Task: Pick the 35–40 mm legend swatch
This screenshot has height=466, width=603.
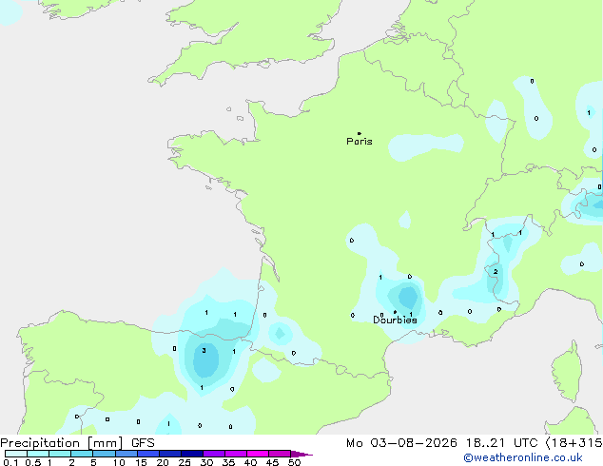Action: (x=236, y=454)
